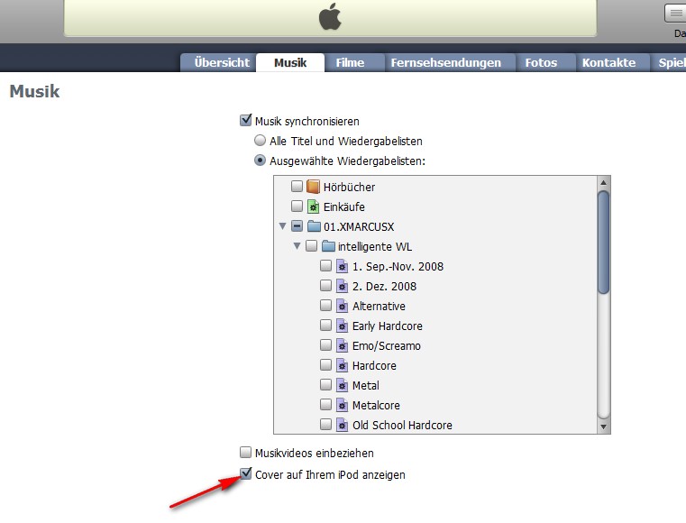This screenshot has width=686, height=523.
Task: Open the Fotos tab
Action: [x=545, y=62]
